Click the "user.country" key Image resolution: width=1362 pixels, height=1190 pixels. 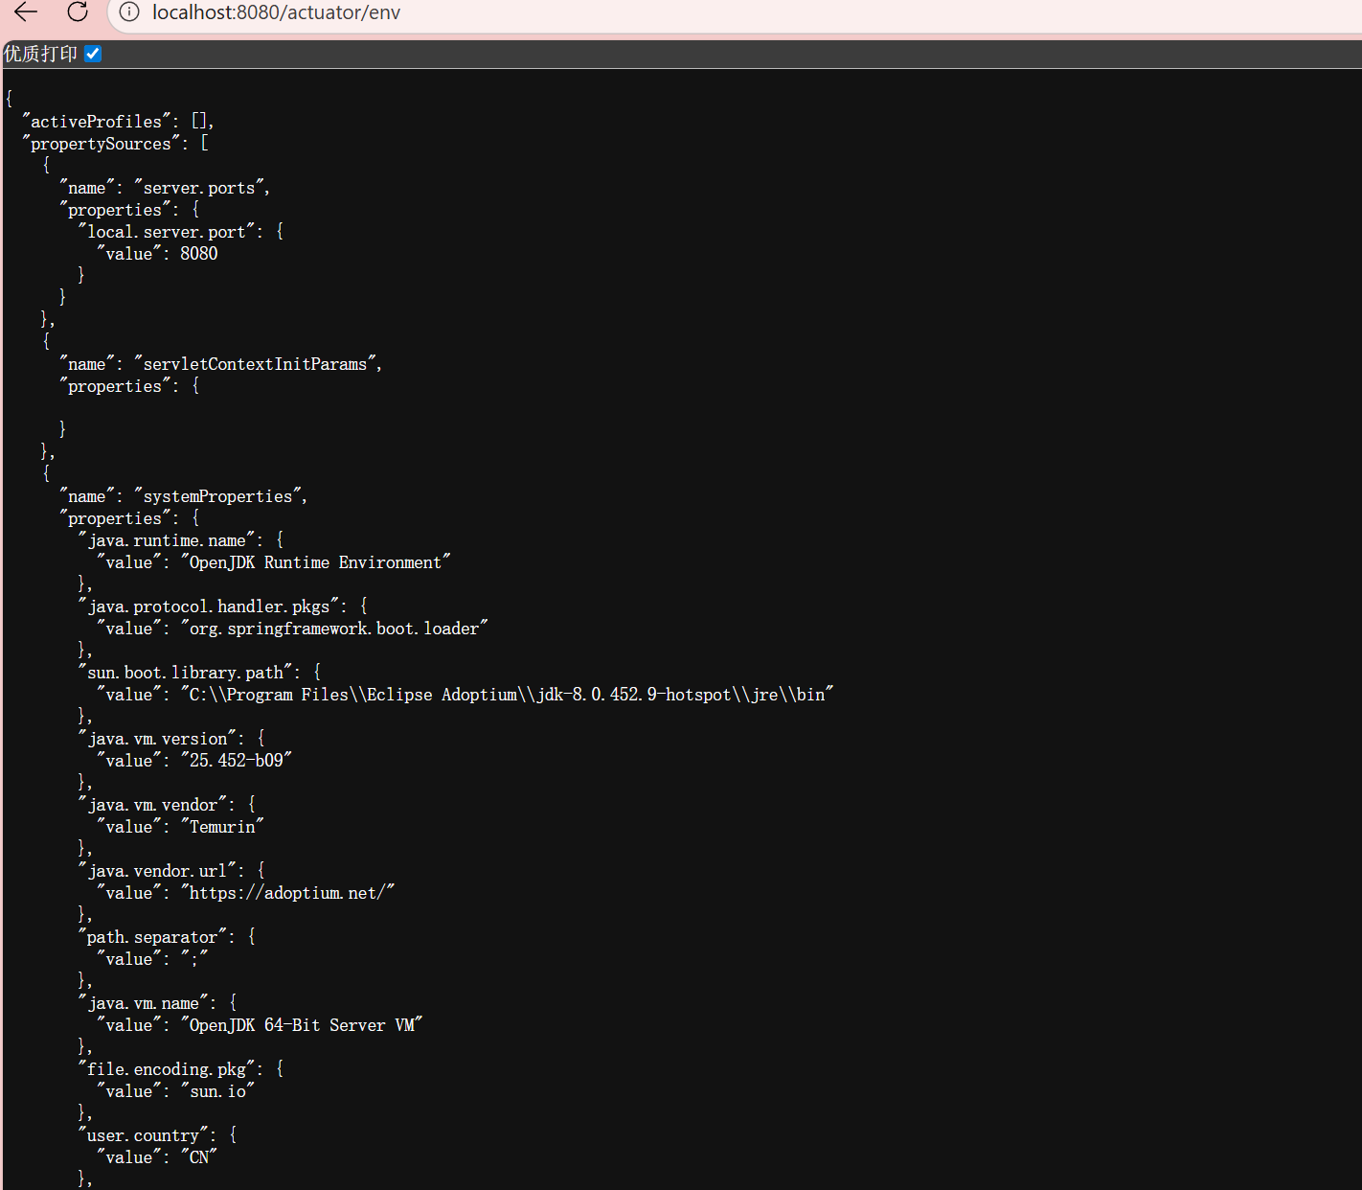(144, 1135)
